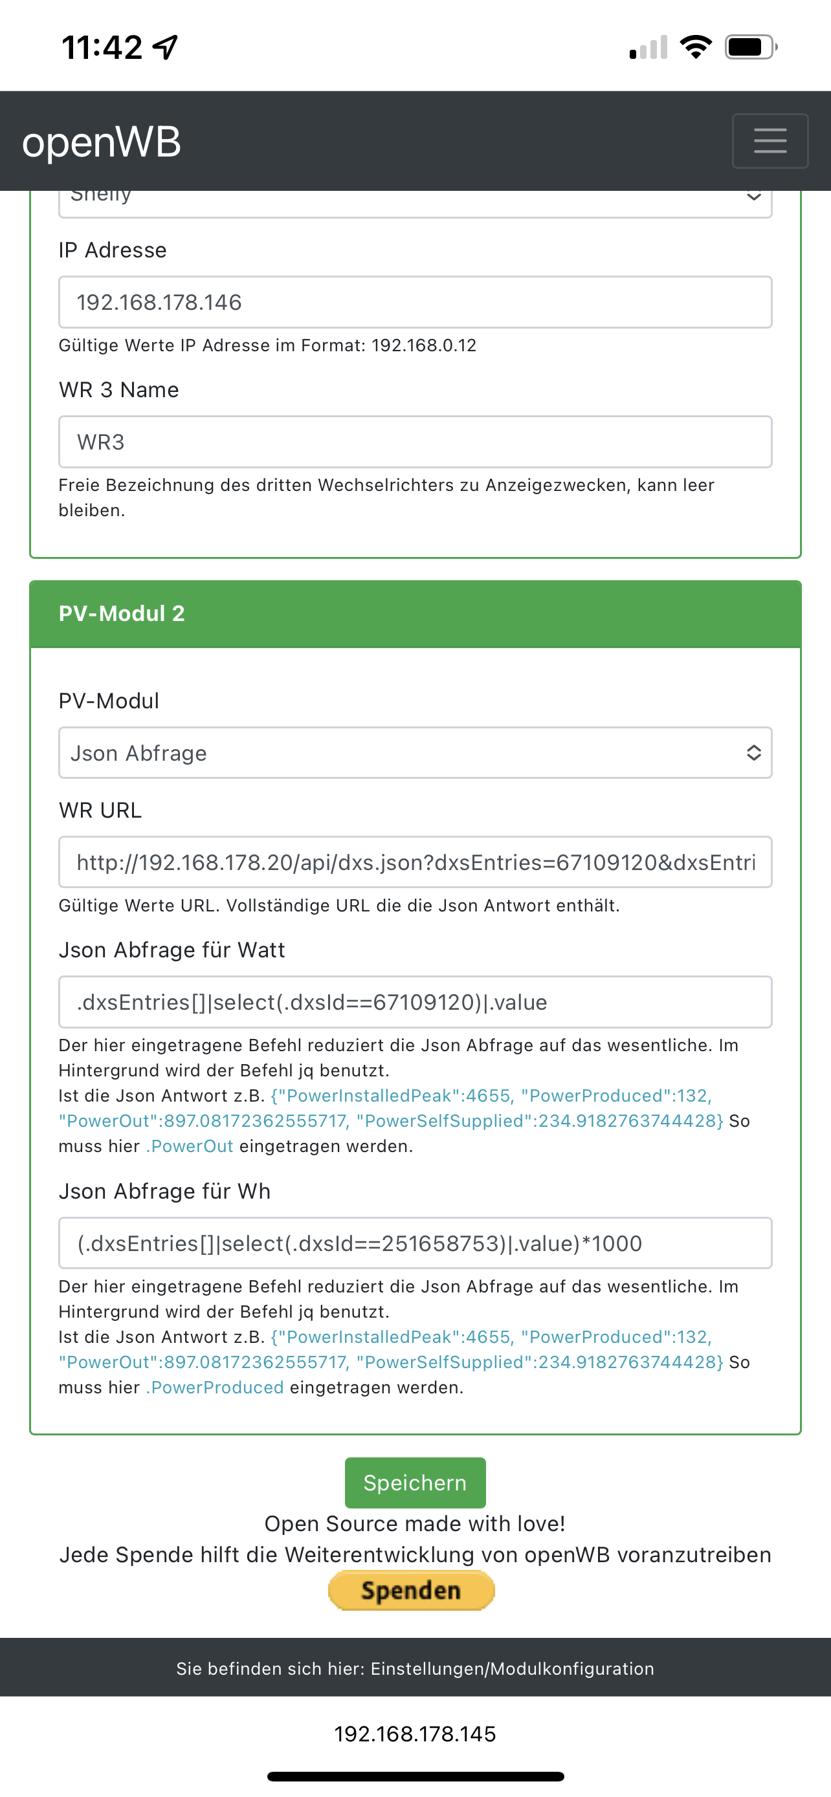Image resolution: width=831 pixels, height=1797 pixels.
Task: Tap the Wi-Fi status icon
Action: point(696,47)
